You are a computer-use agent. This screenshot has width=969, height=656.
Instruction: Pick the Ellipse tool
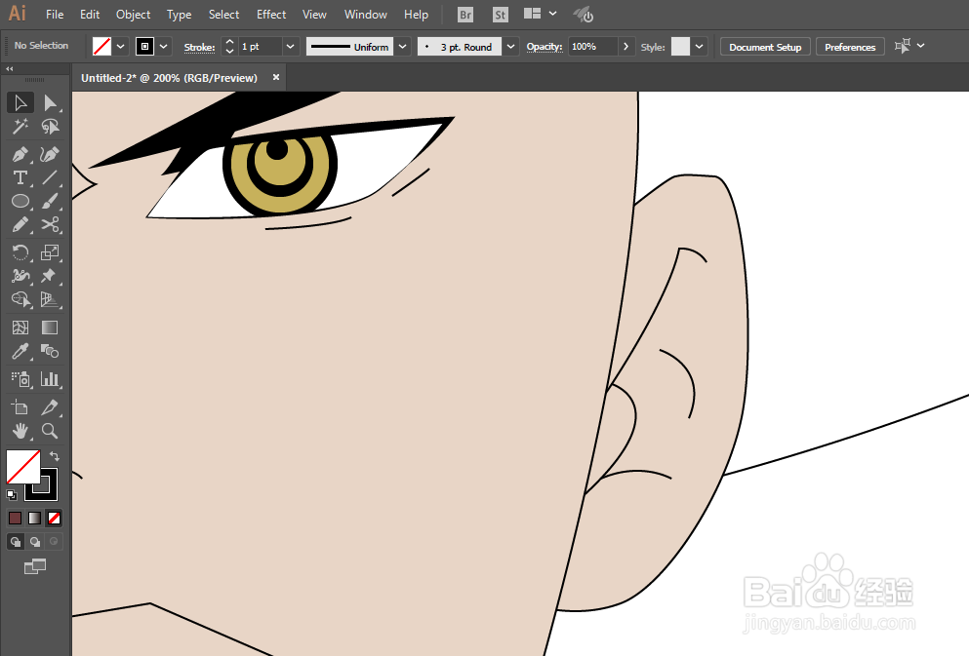click(20, 201)
